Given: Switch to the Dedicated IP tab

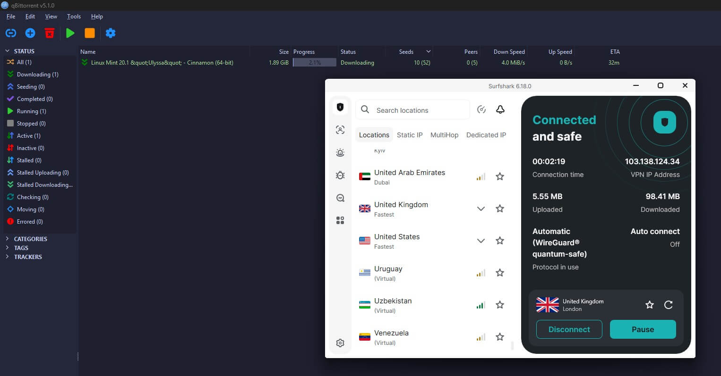Looking at the screenshot, I should click(x=486, y=135).
